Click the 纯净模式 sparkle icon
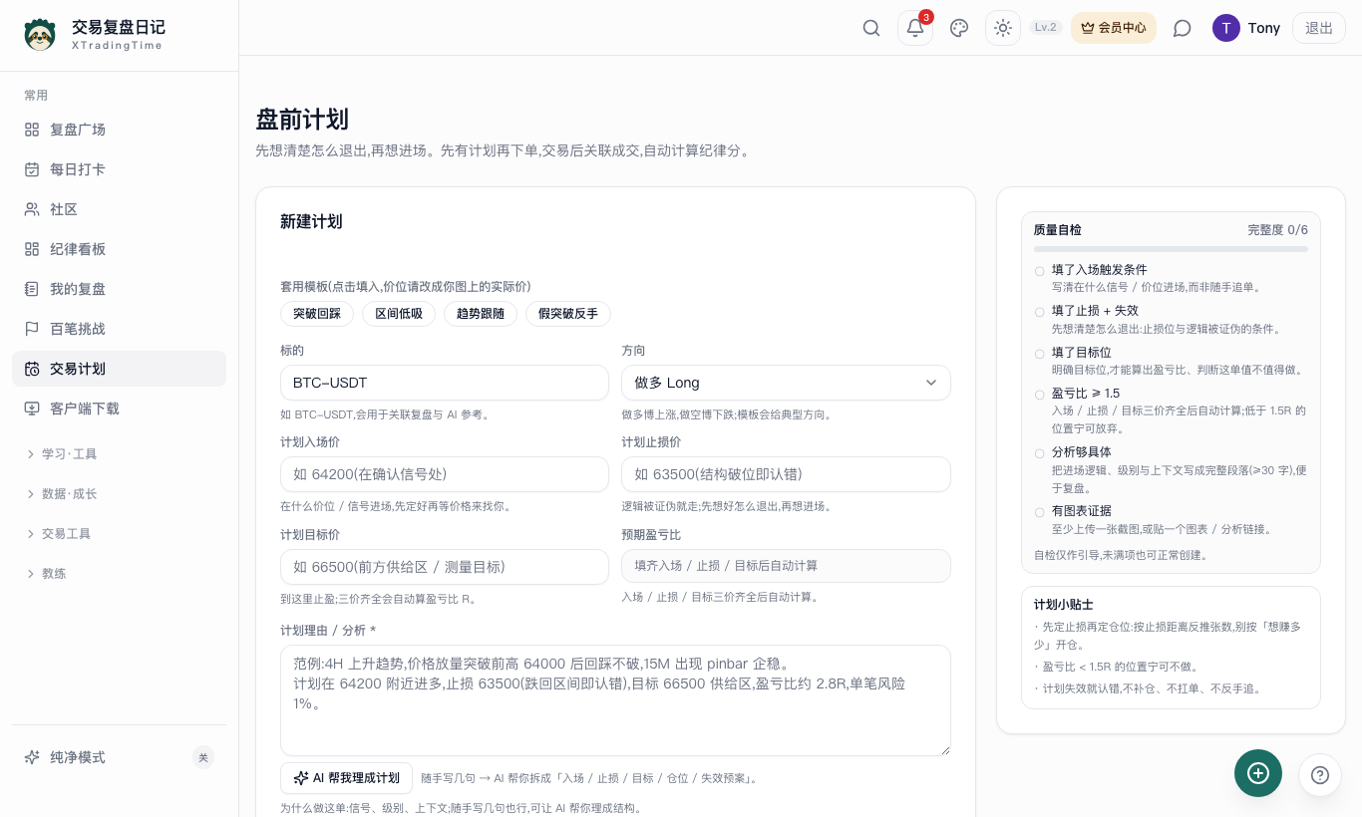 [32, 757]
